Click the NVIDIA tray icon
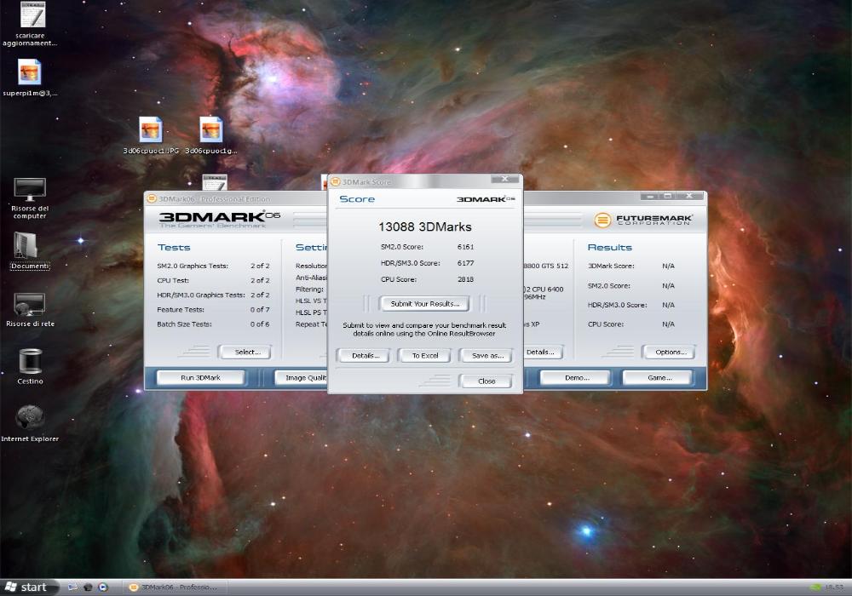Screen dimensions: 852x596 (815, 587)
